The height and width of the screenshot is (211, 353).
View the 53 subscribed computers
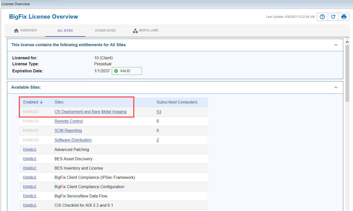[159, 112]
